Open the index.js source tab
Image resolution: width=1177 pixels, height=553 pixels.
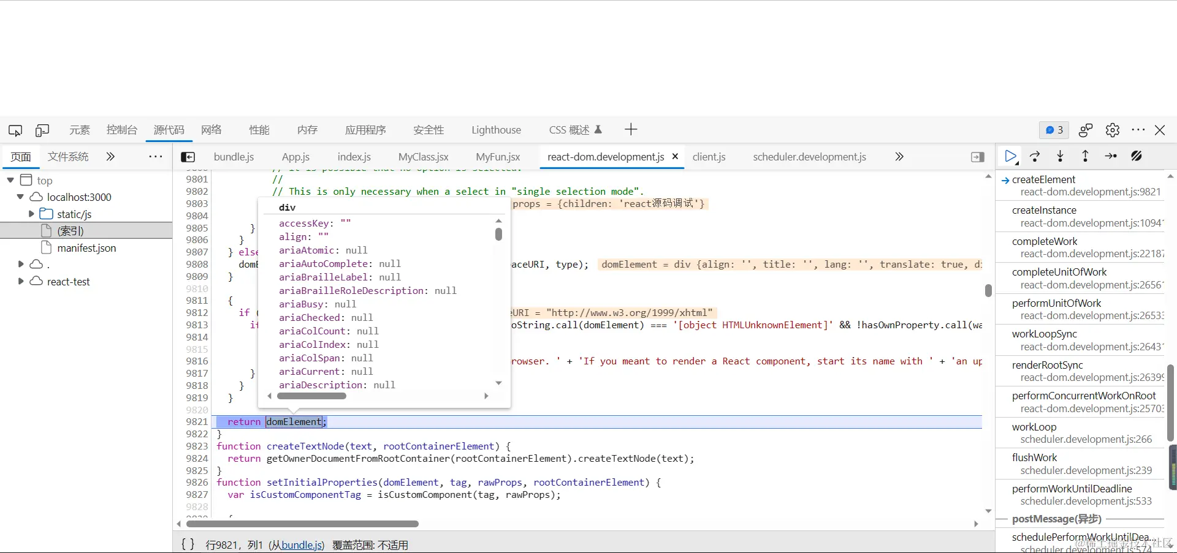point(354,157)
